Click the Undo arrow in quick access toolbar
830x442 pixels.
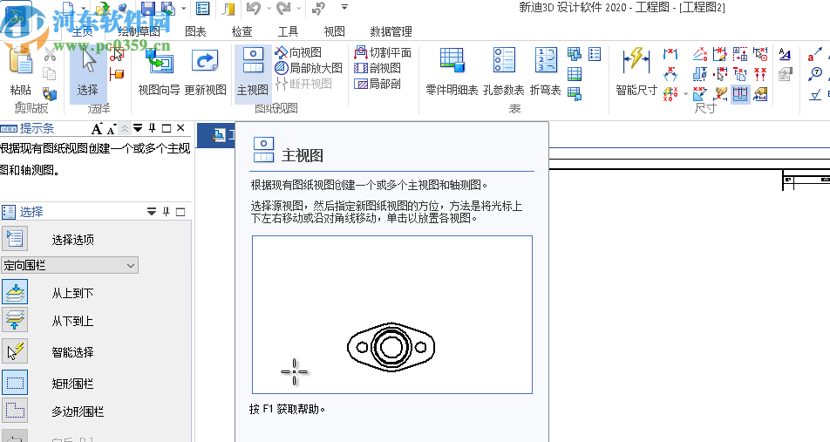(254, 8)
